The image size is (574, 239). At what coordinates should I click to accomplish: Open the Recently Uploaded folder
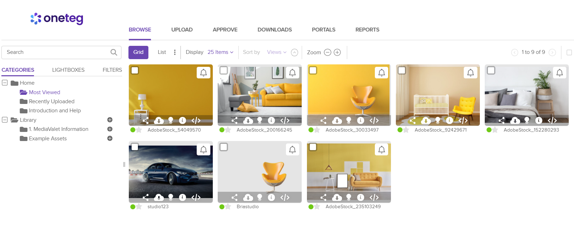pos(51,101)
